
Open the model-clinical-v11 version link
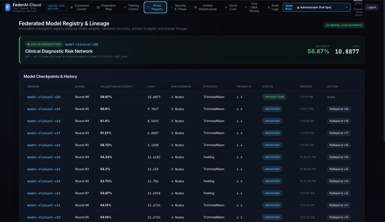[43, 205]
